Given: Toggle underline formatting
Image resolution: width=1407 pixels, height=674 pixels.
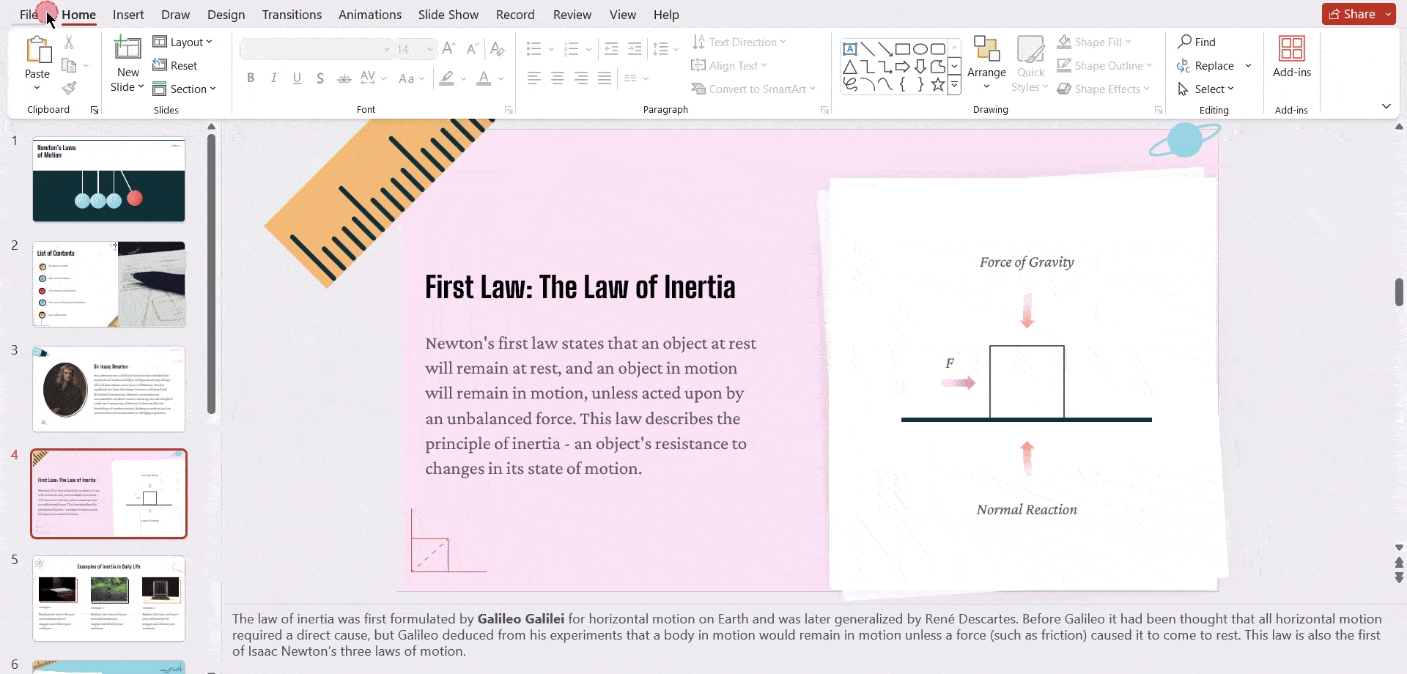Looking at the screenshot, I should click(296, 78).
